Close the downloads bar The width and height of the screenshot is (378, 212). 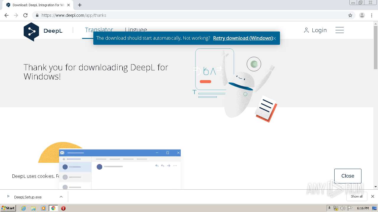pos(372,196)
